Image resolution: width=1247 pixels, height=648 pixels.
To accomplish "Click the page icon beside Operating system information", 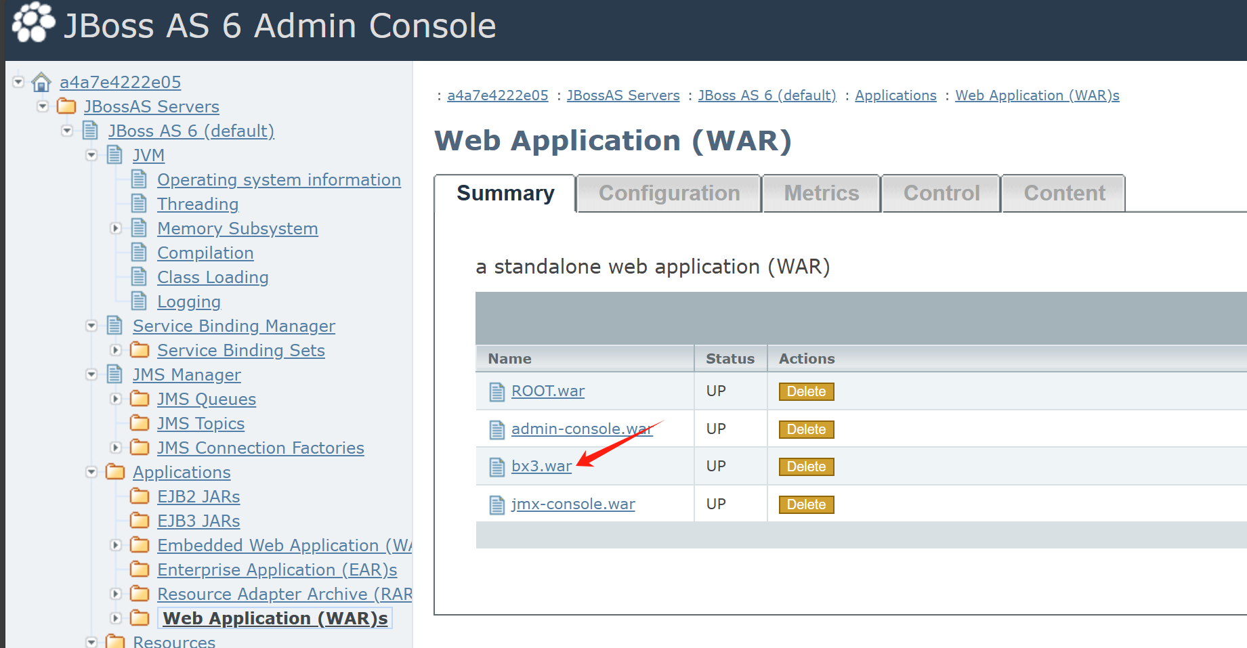I will click(x=139, y=179).
